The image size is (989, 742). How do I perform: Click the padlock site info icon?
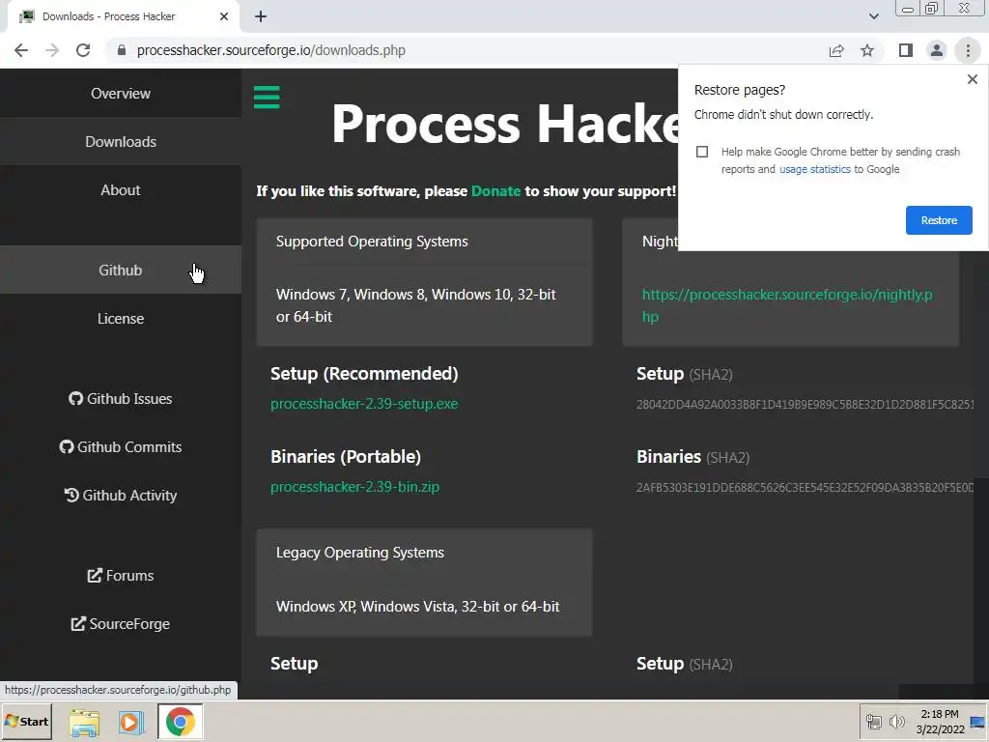(122, 50)
